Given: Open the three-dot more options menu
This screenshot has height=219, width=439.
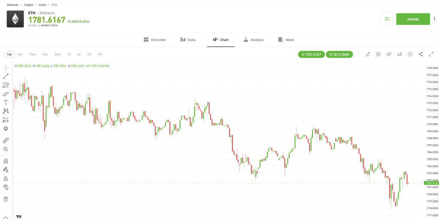Looking at the screenshot, I should (x=435, y=19).
